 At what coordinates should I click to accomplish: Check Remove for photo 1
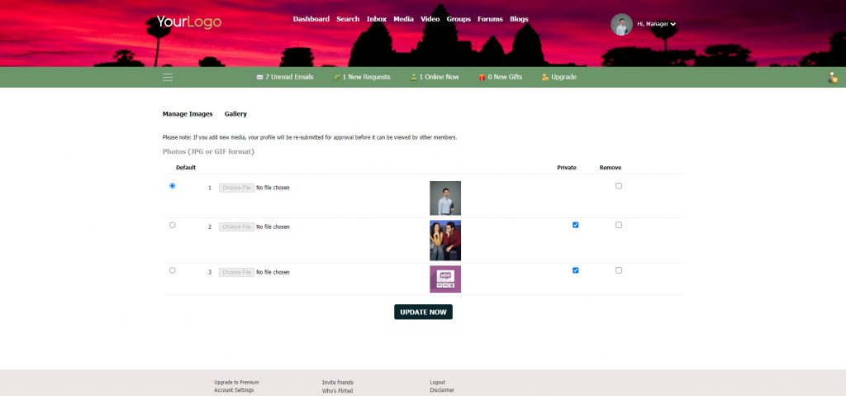coord(619,186)
